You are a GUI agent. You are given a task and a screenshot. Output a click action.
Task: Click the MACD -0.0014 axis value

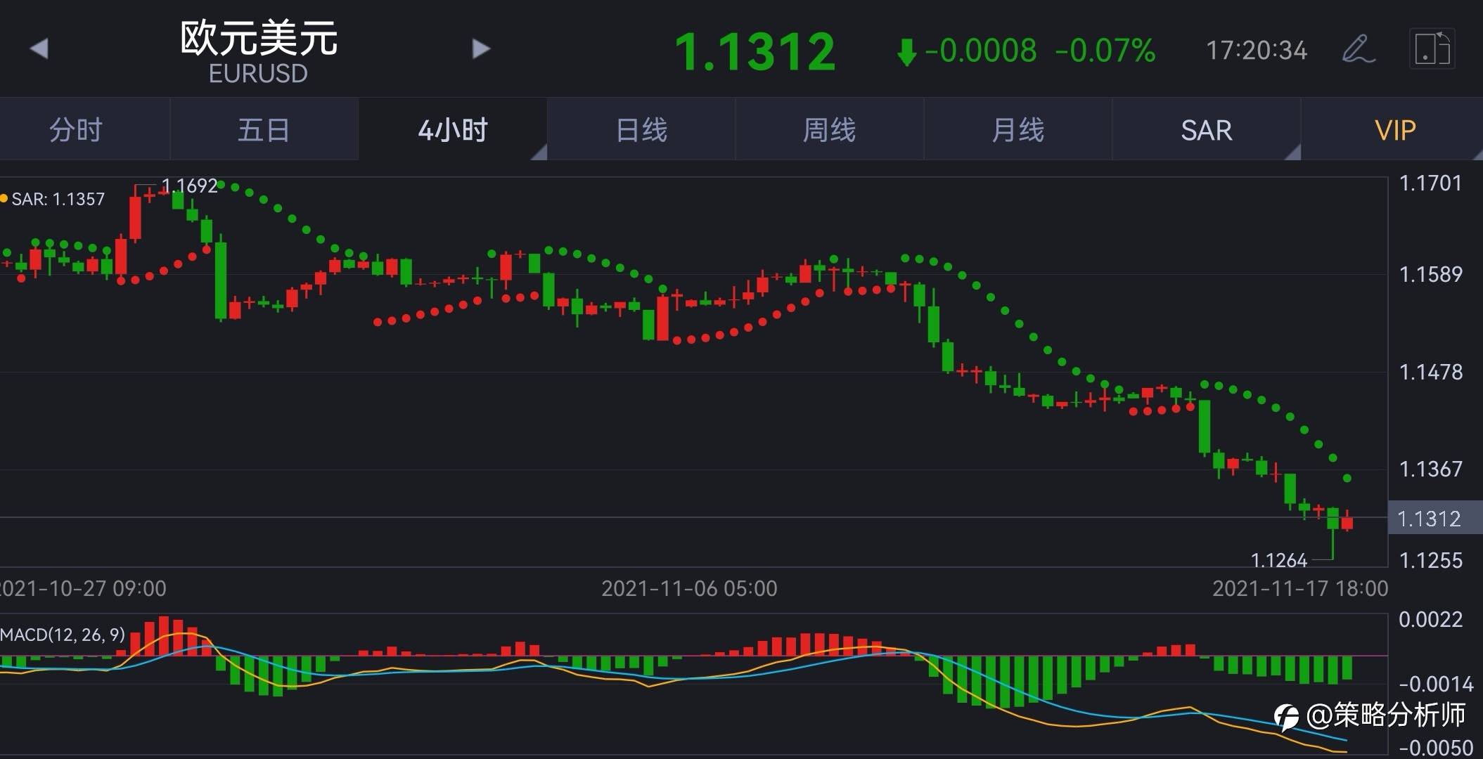[x=1435, y=684]
